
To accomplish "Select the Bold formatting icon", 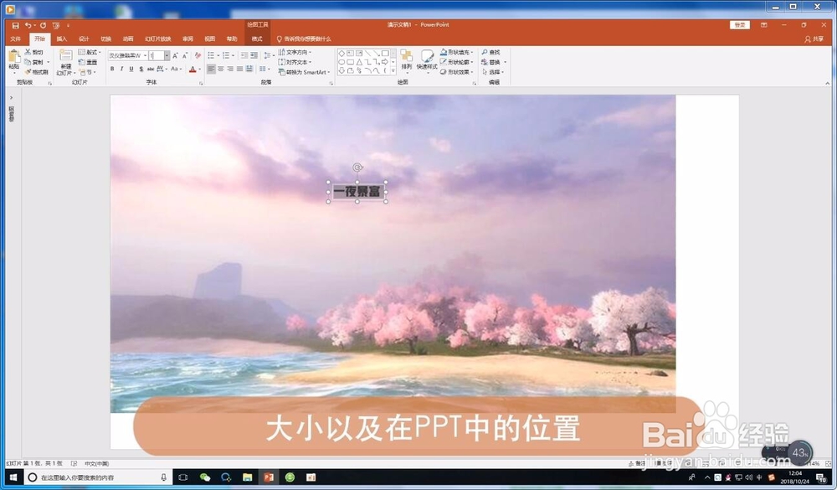I will pos(113,68).
